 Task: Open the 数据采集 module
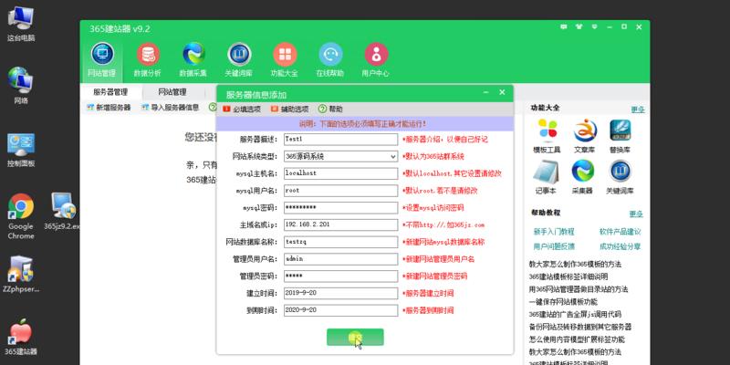tap(193, 60)
